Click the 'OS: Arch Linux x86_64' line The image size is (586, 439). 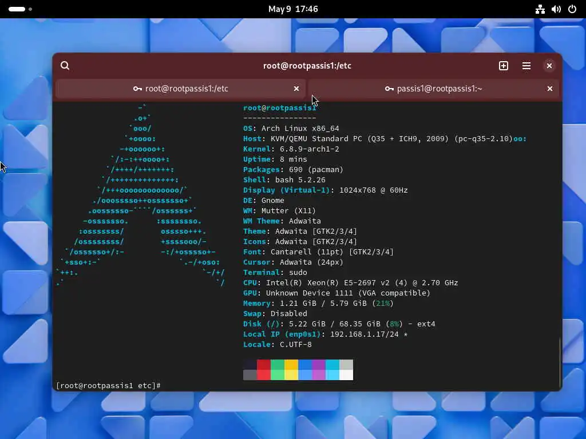tap(291, 129)
